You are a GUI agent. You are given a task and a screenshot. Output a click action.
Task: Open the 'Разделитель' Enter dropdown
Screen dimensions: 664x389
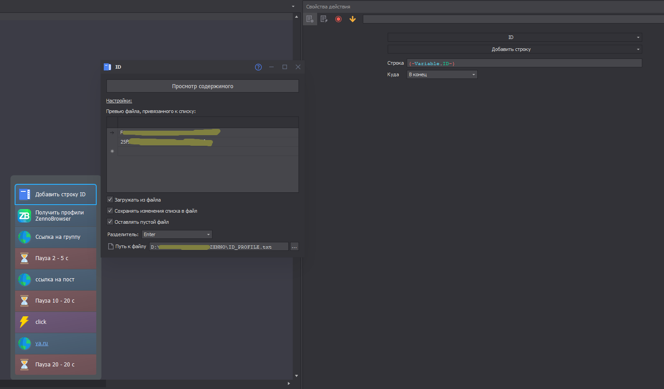click(x=177, y=234)
